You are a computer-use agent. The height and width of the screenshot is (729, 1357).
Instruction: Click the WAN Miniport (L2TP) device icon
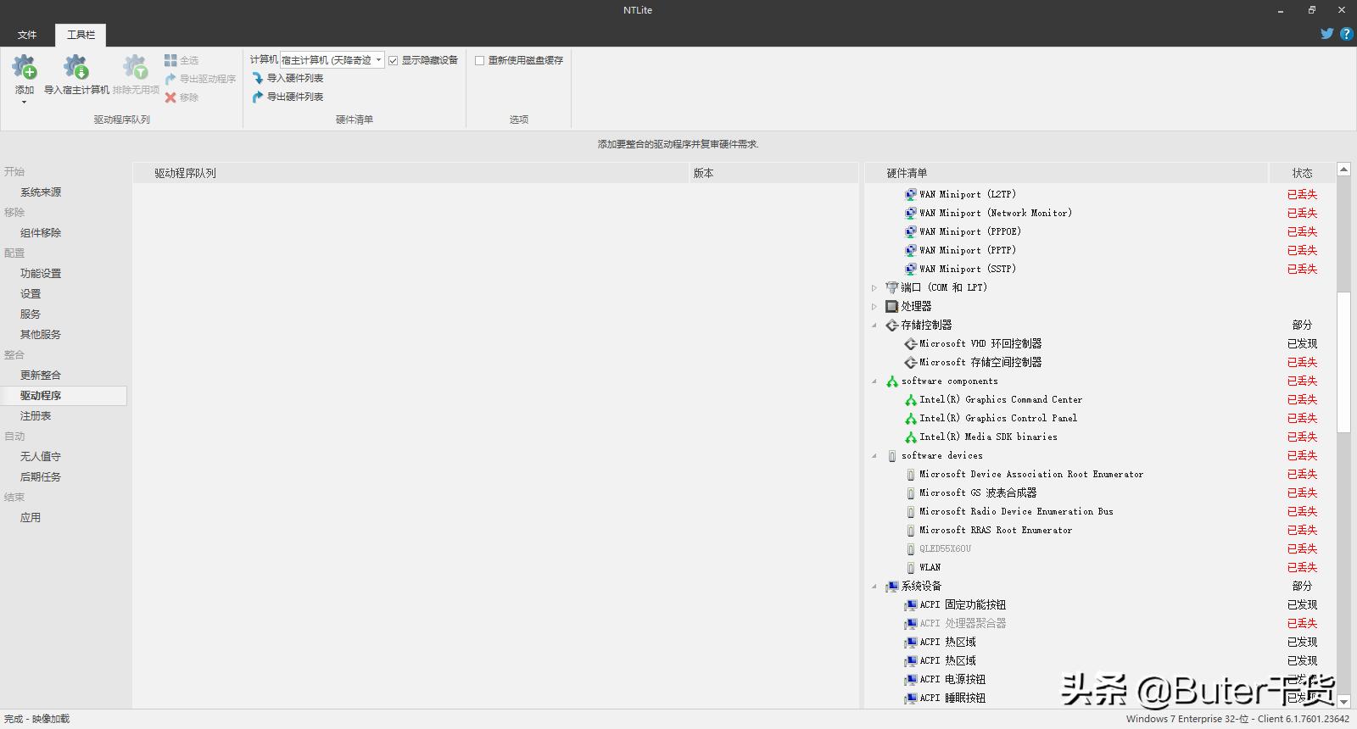coord(911,194)
